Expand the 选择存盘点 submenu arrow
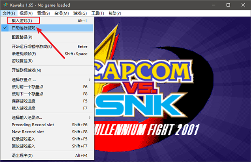 (x=90, y=80)
